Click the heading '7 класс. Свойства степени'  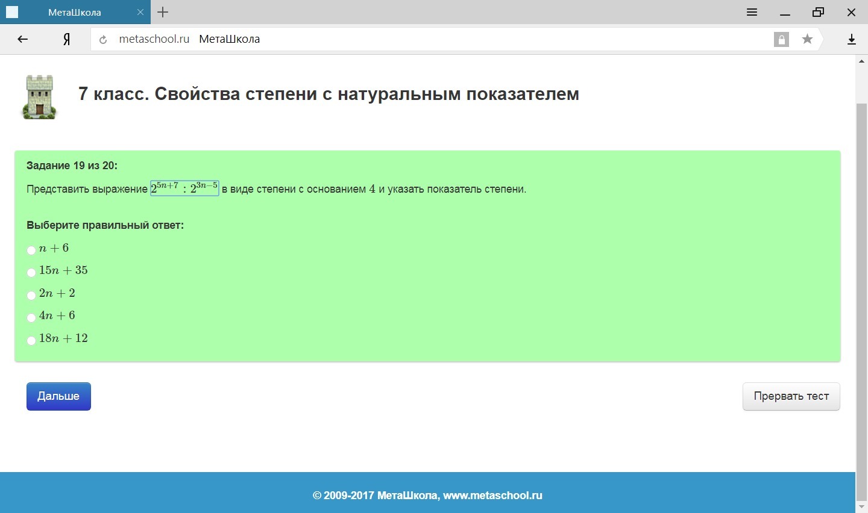coord(329,95)
